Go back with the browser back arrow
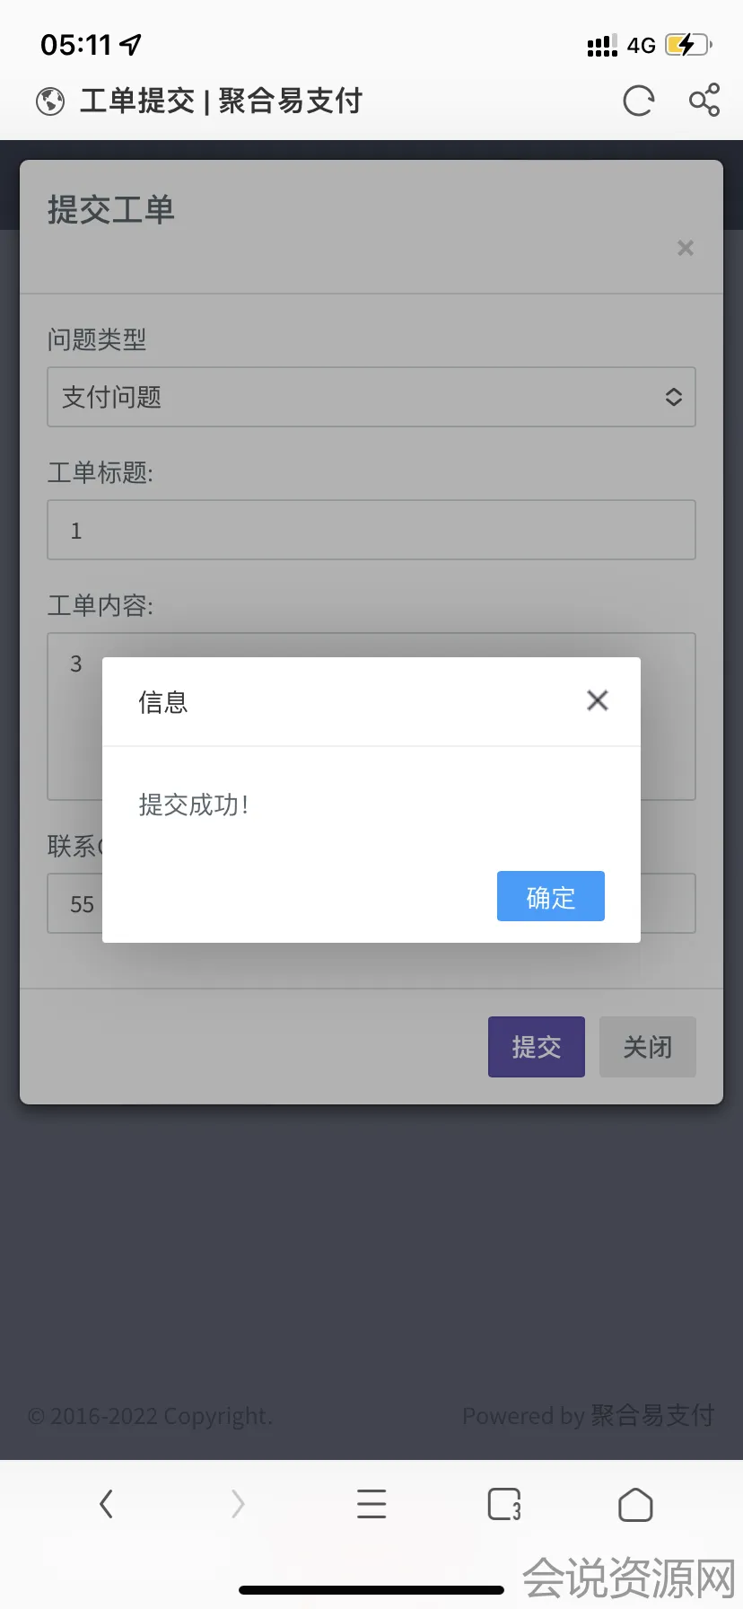The width and height of the screenshot is (743, 1609). pos(106,1503)
